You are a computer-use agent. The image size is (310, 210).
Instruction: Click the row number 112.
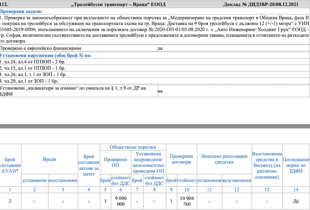pyautogui.click(x=4, y=4)
